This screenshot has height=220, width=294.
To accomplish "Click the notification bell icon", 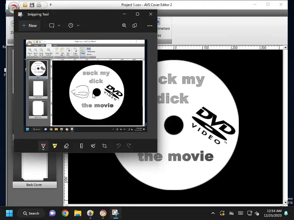I will pos(286,213).
